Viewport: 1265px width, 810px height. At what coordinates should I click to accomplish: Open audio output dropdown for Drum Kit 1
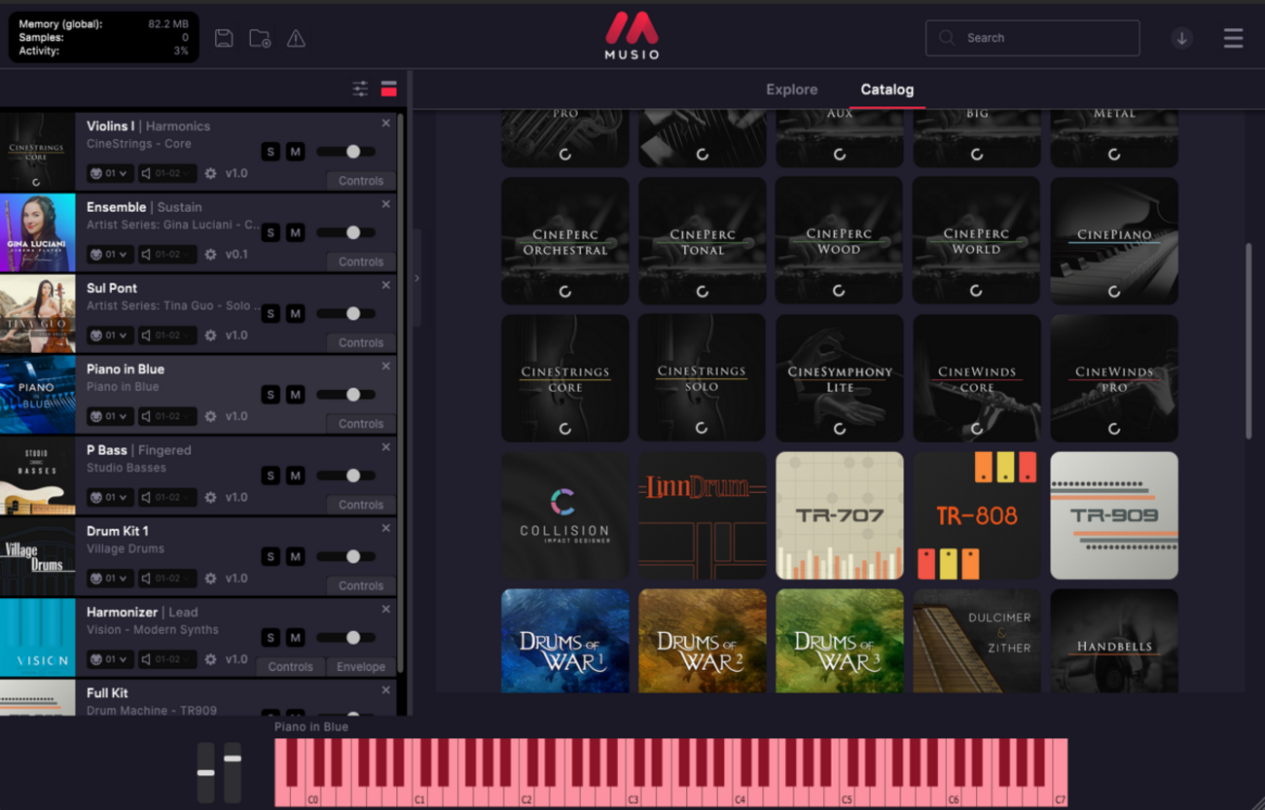tap(165, 579)
